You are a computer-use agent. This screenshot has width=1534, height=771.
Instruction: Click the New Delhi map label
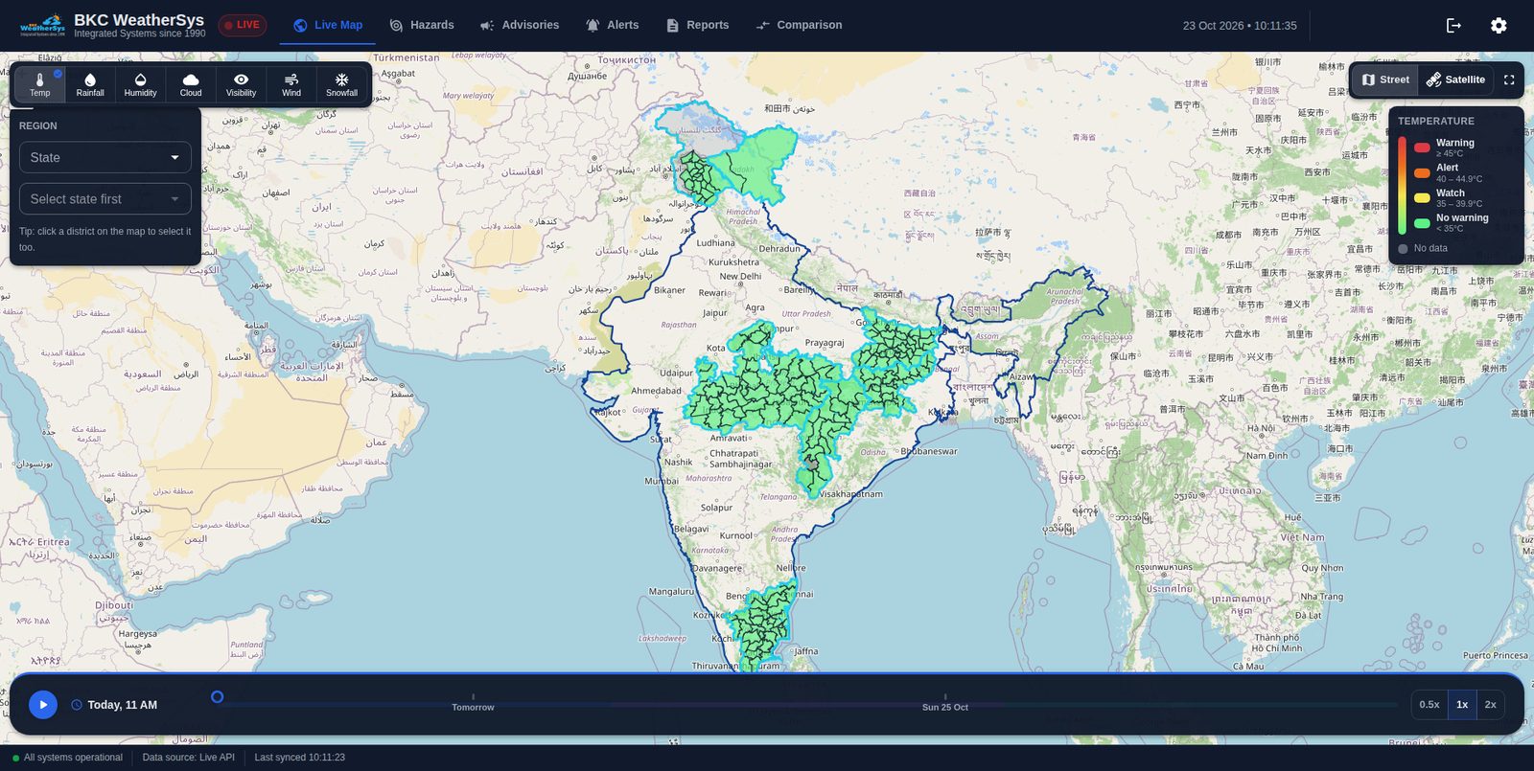pyautogui.click(x=740, y=276)
